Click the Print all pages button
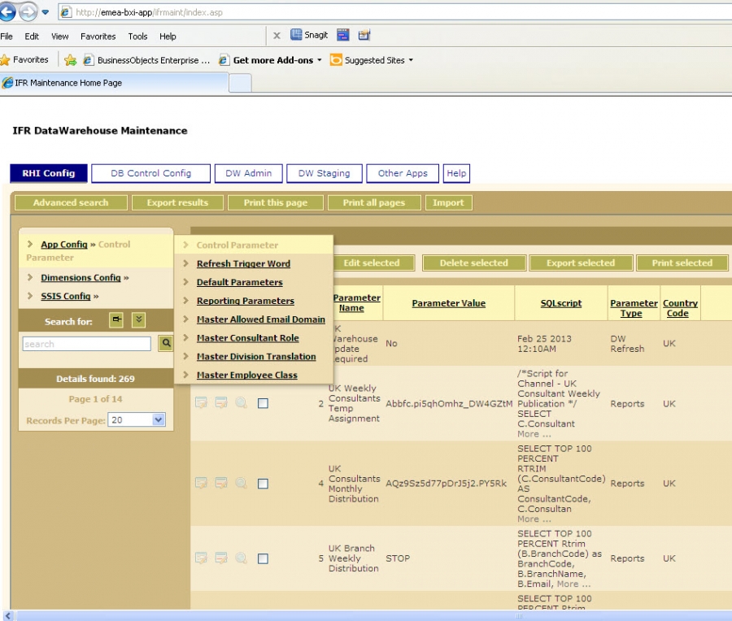Viewport: 732px width, 621px height. pyautogui.click(x=374, y=202)
